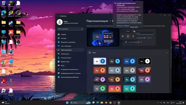Image resolution: width=186 pixels, height=105 pixels.
Task: Select Этот компьютер desktop icon
Action: tap(3, 34)
